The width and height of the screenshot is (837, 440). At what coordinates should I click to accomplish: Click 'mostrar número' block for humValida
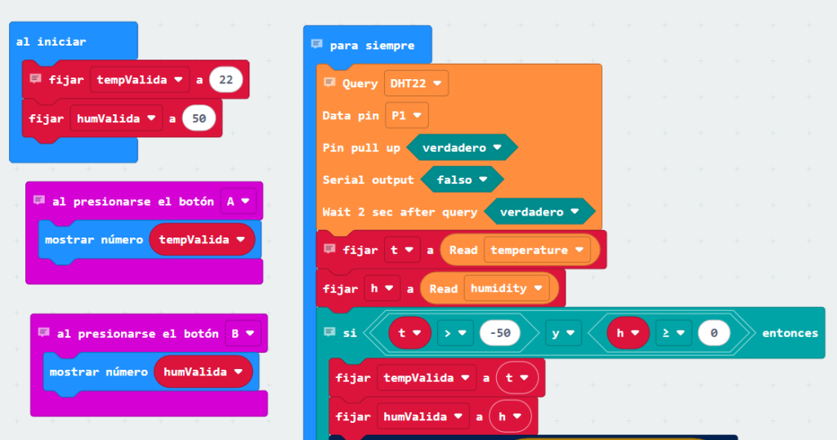(99, 371)
